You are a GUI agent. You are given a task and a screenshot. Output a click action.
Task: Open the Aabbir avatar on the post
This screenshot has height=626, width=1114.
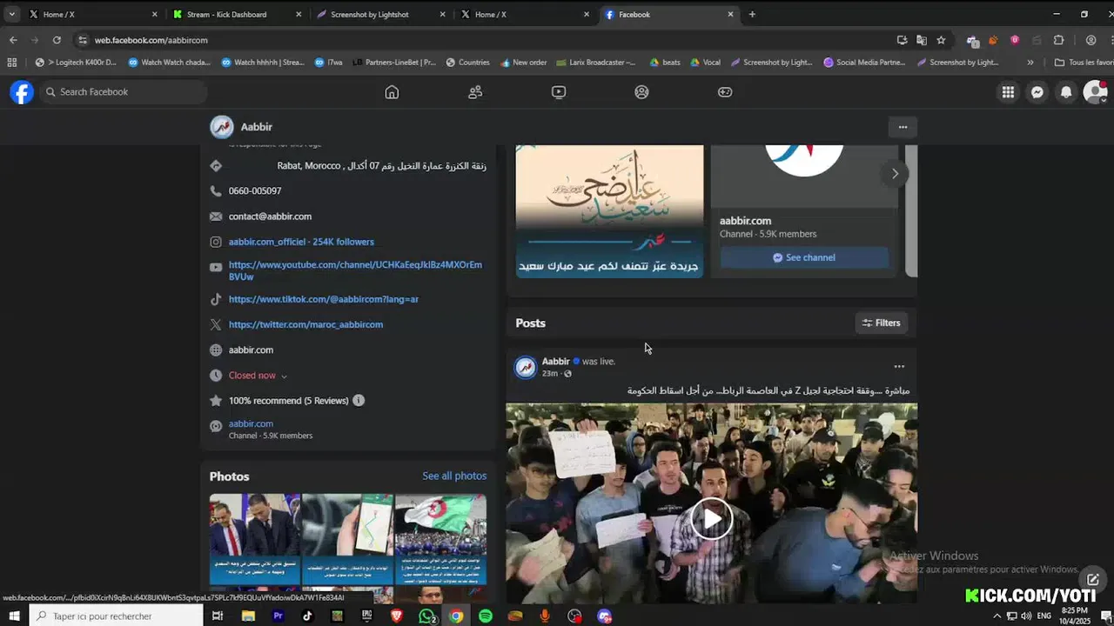[x=526, y=367]
